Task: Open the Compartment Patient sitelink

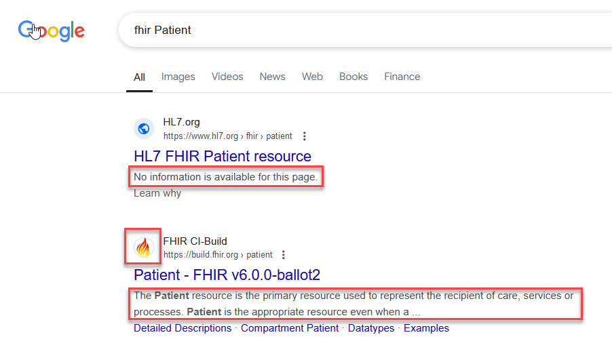Action: (290, 328)
